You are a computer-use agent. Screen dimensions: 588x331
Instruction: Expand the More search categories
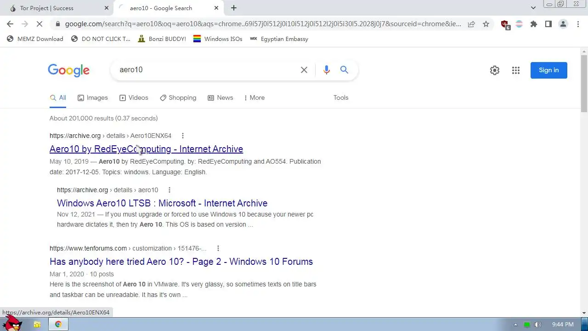[254, 98]
